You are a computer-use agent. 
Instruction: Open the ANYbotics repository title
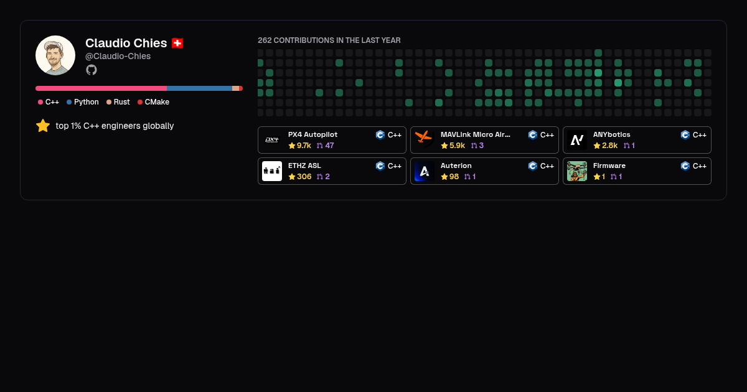point(612,134)
